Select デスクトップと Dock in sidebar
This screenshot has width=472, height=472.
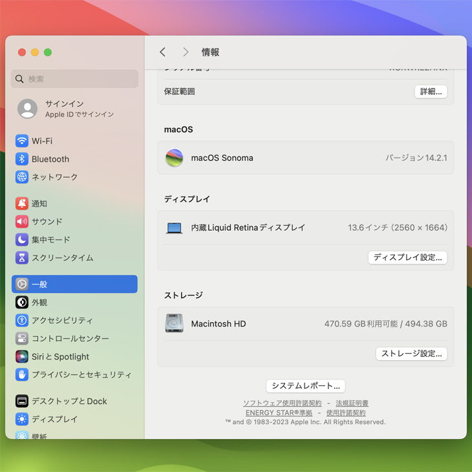(x=69, y=402)
